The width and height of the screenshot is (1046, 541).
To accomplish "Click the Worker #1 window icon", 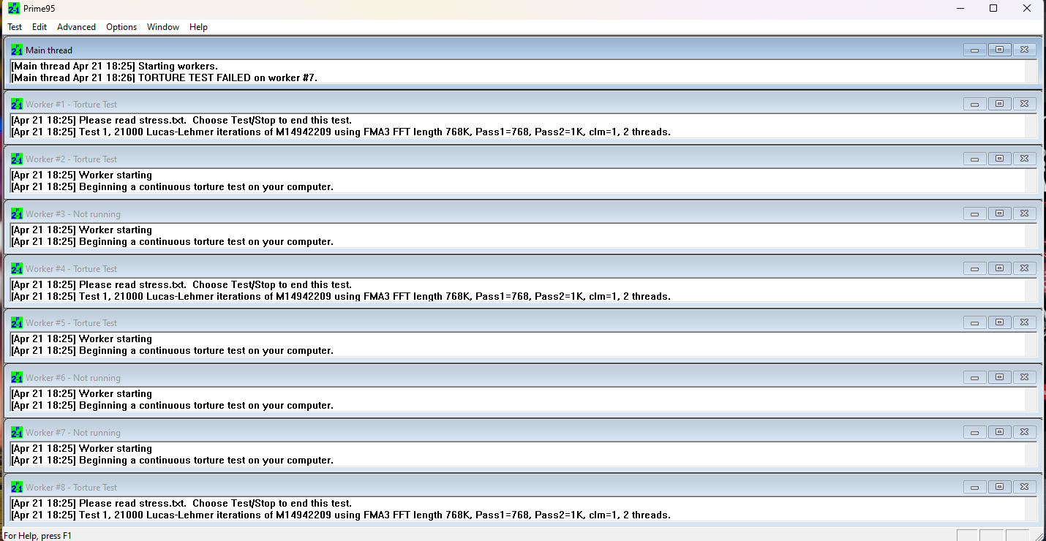I will click(17, 104).
